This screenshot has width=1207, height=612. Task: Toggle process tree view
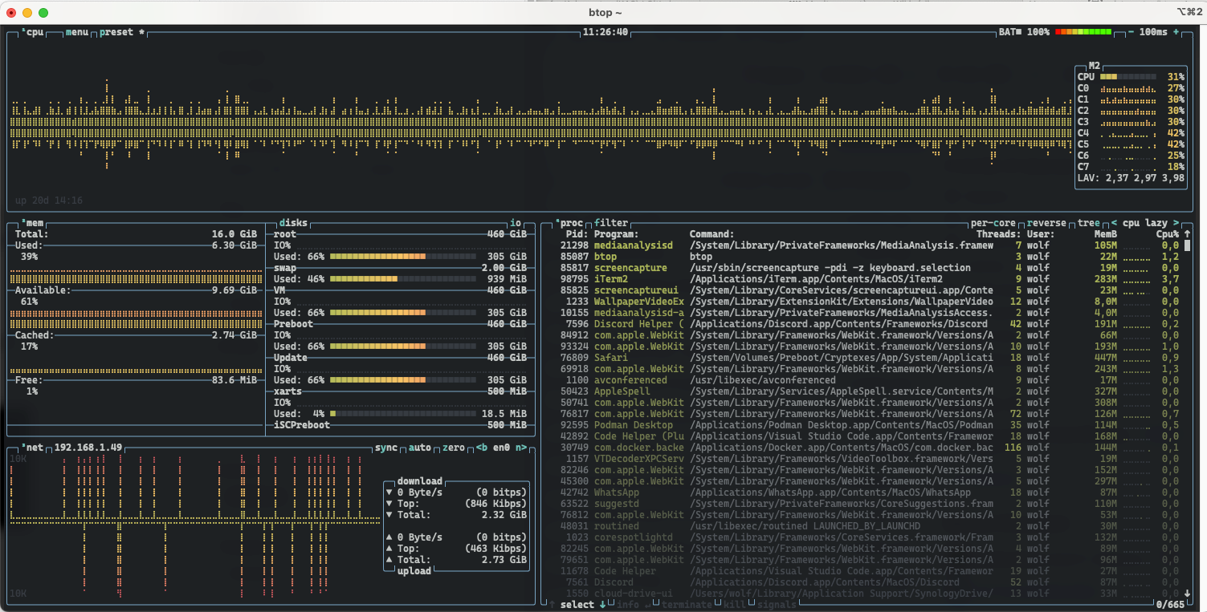point(1089,223)
